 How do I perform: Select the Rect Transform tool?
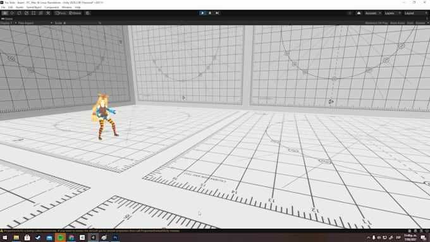(34, 13)
